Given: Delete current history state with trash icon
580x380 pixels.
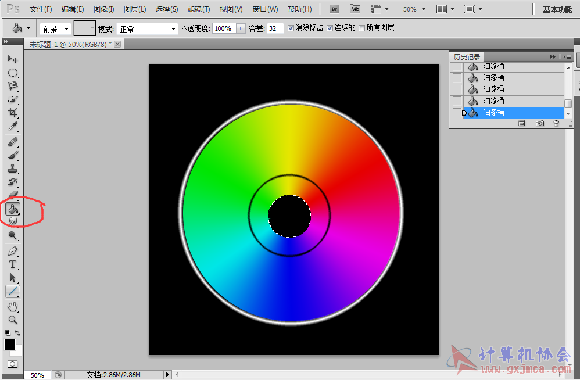Looking at the screenshot, I should 556,123.
